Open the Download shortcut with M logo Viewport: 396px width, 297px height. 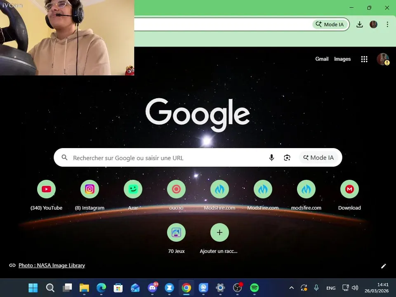(349, 189)
